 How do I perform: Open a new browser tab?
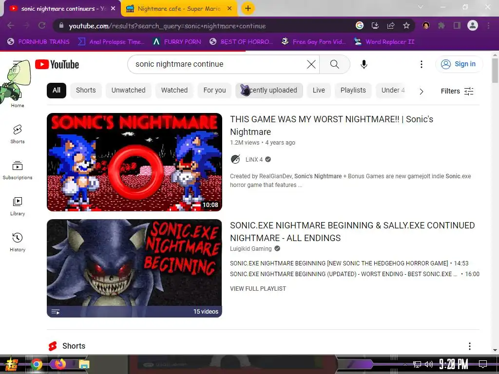(x=248, y=8)
